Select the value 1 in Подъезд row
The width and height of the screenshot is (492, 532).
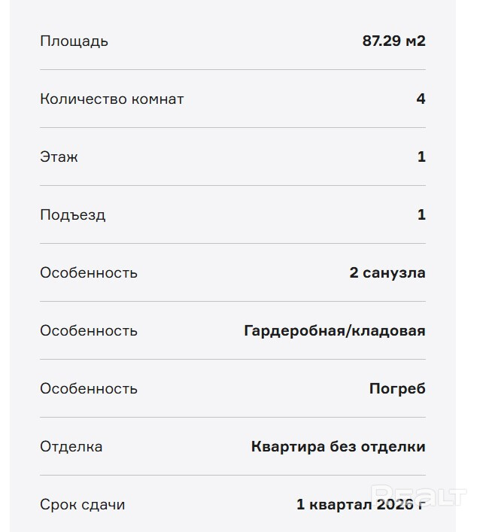[421, 215]
